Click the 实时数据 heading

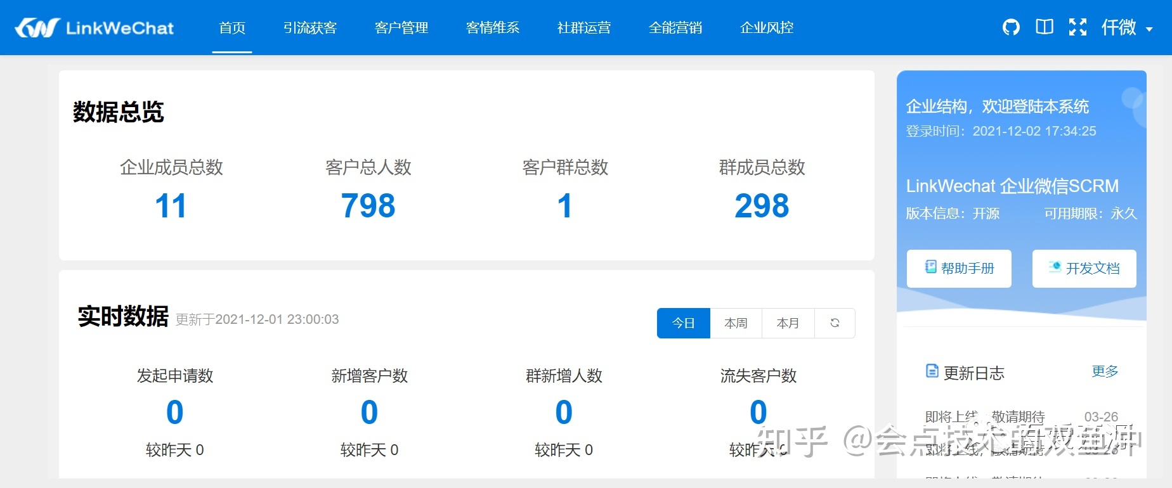coord(123,316)
